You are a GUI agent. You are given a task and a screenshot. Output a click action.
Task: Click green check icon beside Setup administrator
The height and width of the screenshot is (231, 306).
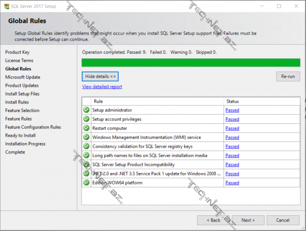(x=86, y=110)
